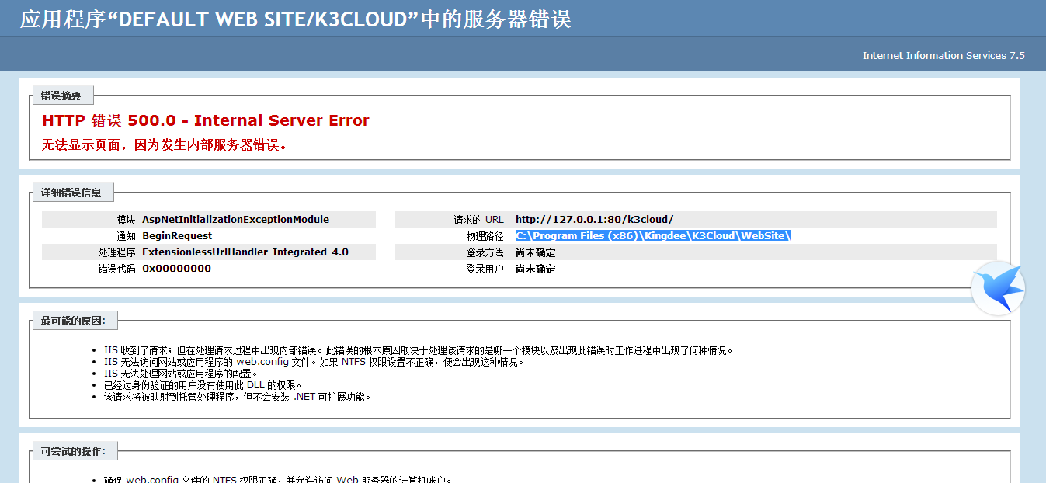Viewport: 1046px width, 483px height.
Task: Click the 详细错误信息 section label
Action: coord(71,193)
